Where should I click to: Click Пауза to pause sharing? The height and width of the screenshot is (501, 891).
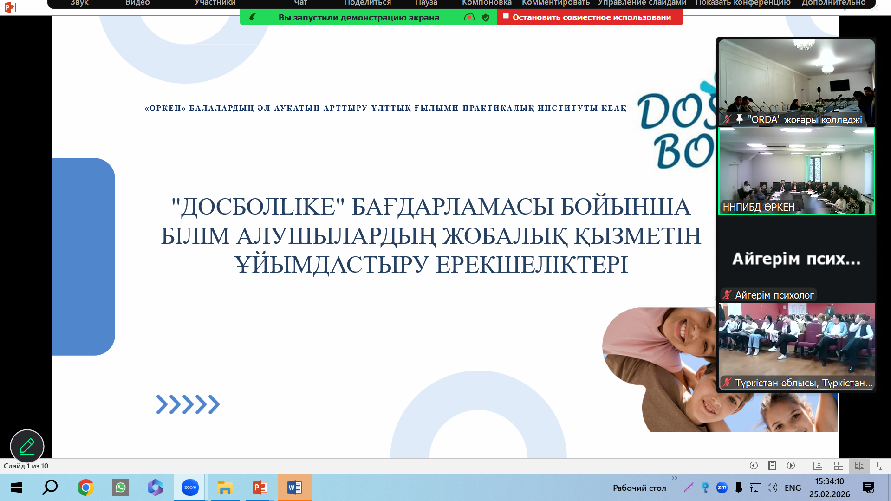click(x=426, y=3)
